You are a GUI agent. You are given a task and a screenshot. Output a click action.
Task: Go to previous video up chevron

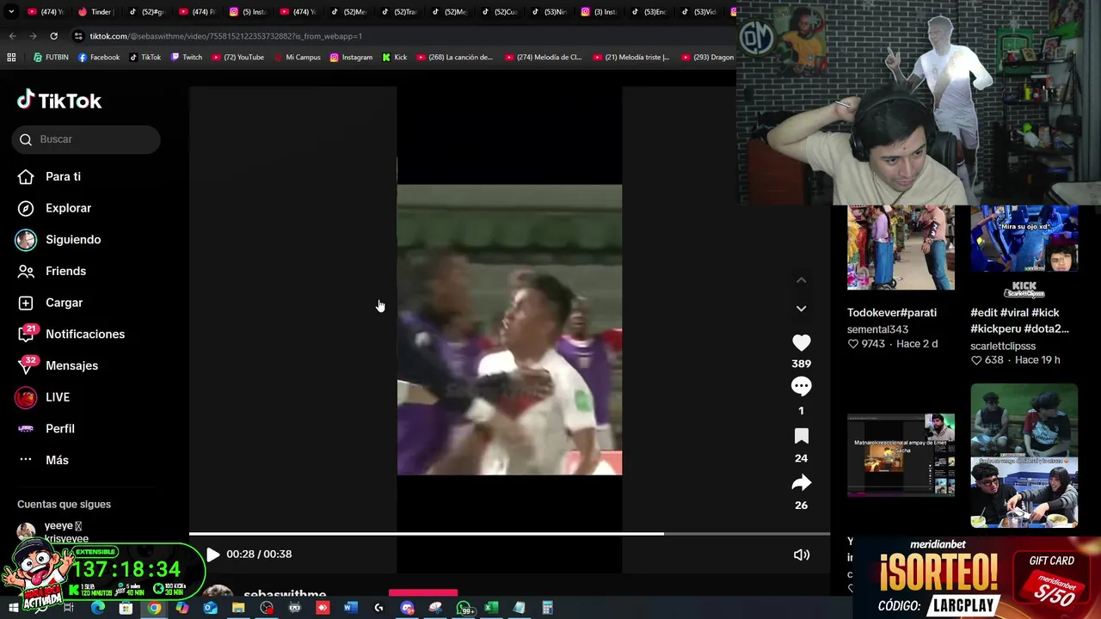point(801,280)
